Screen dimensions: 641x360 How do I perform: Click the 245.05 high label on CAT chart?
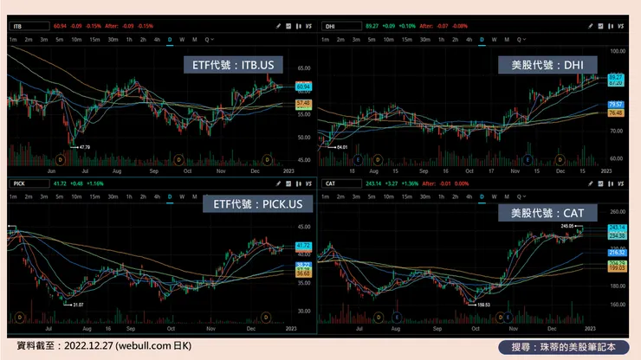click(x=567, y=226)
